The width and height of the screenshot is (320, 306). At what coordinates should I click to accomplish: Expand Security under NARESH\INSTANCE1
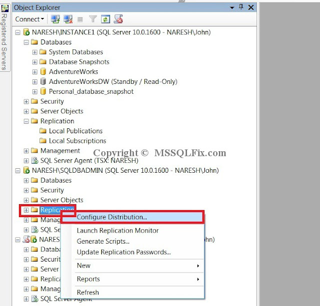[x=26, y=101]
